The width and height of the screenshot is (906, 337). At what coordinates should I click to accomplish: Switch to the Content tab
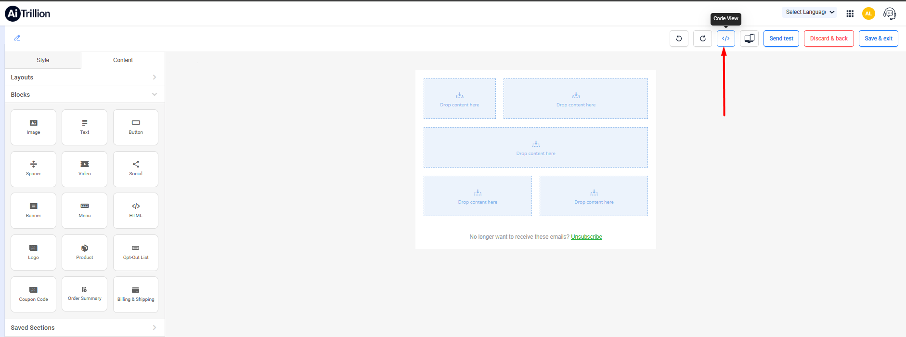click(x=123, y=60)
